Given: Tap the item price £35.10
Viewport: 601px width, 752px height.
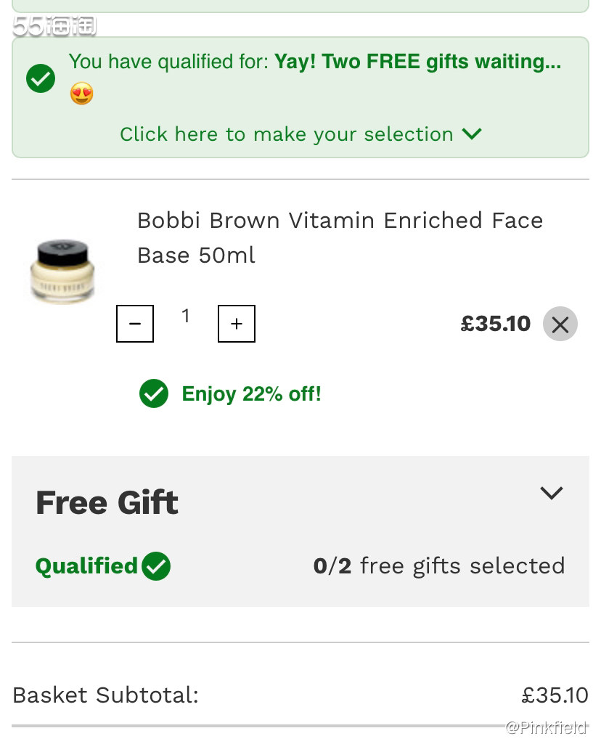Looking at the screenshot, I should 496,324.
